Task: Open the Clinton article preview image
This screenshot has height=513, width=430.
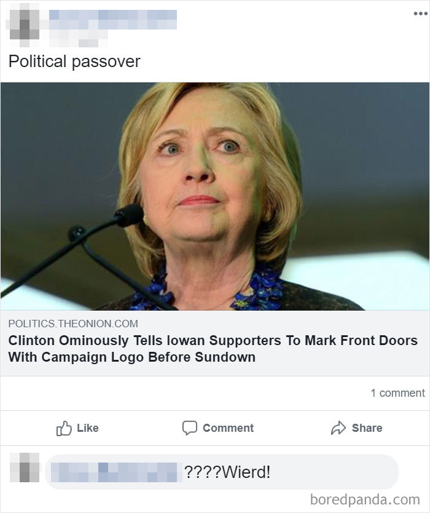Action: pyautogui.click(x=215, y=196)
